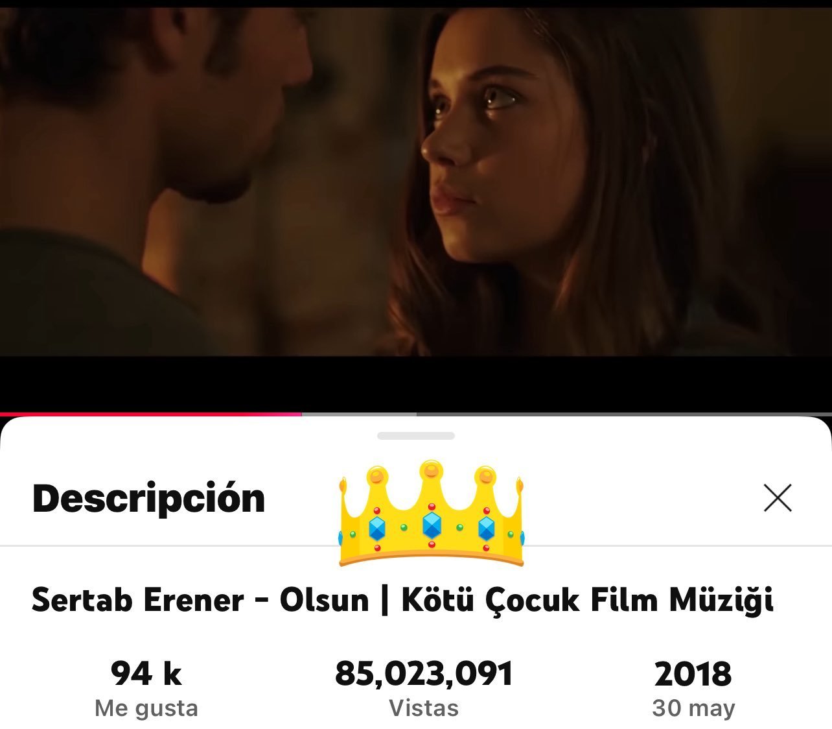This screenshot has height=729, width=832.
Task: Jump to the dark gray unplayed progress section
Action: point(624,414)
